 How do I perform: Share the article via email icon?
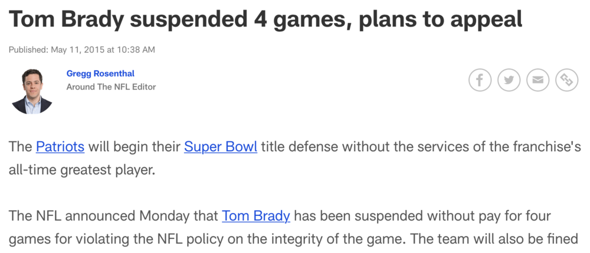click(537, 80)
